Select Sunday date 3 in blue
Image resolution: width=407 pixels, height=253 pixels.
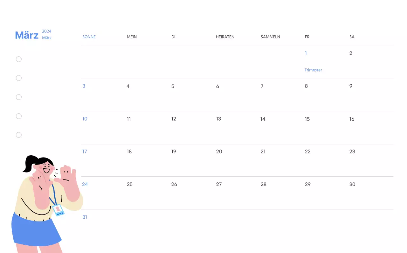pos(84,86)
